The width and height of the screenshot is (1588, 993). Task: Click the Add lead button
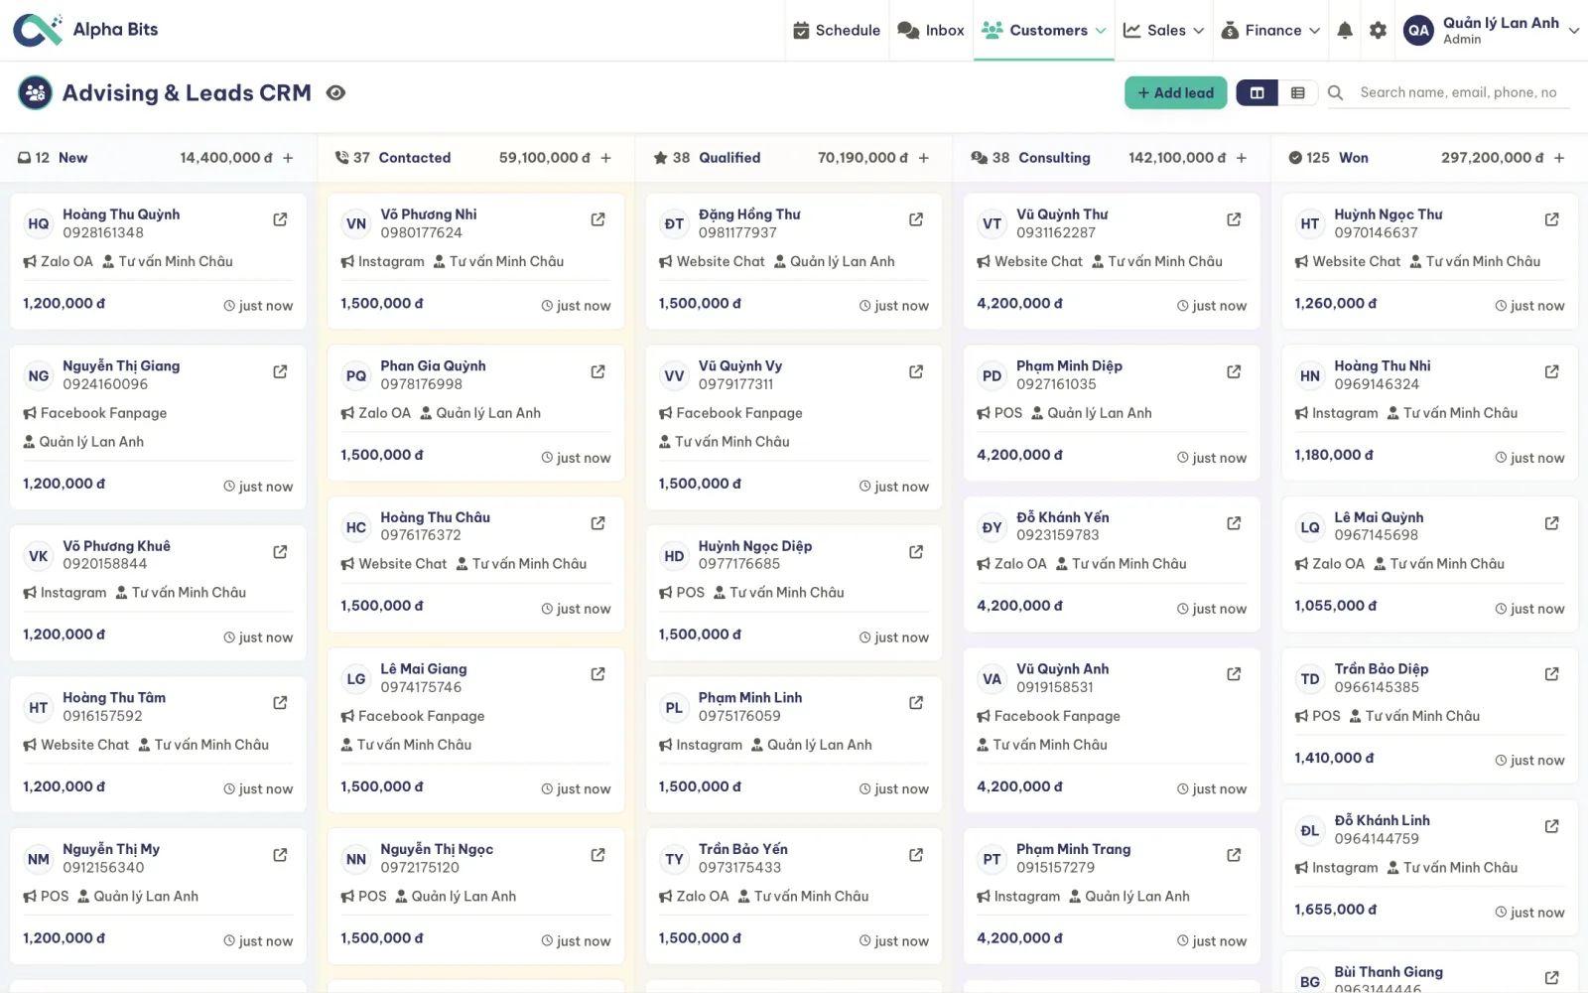(x=1175, y=92)
